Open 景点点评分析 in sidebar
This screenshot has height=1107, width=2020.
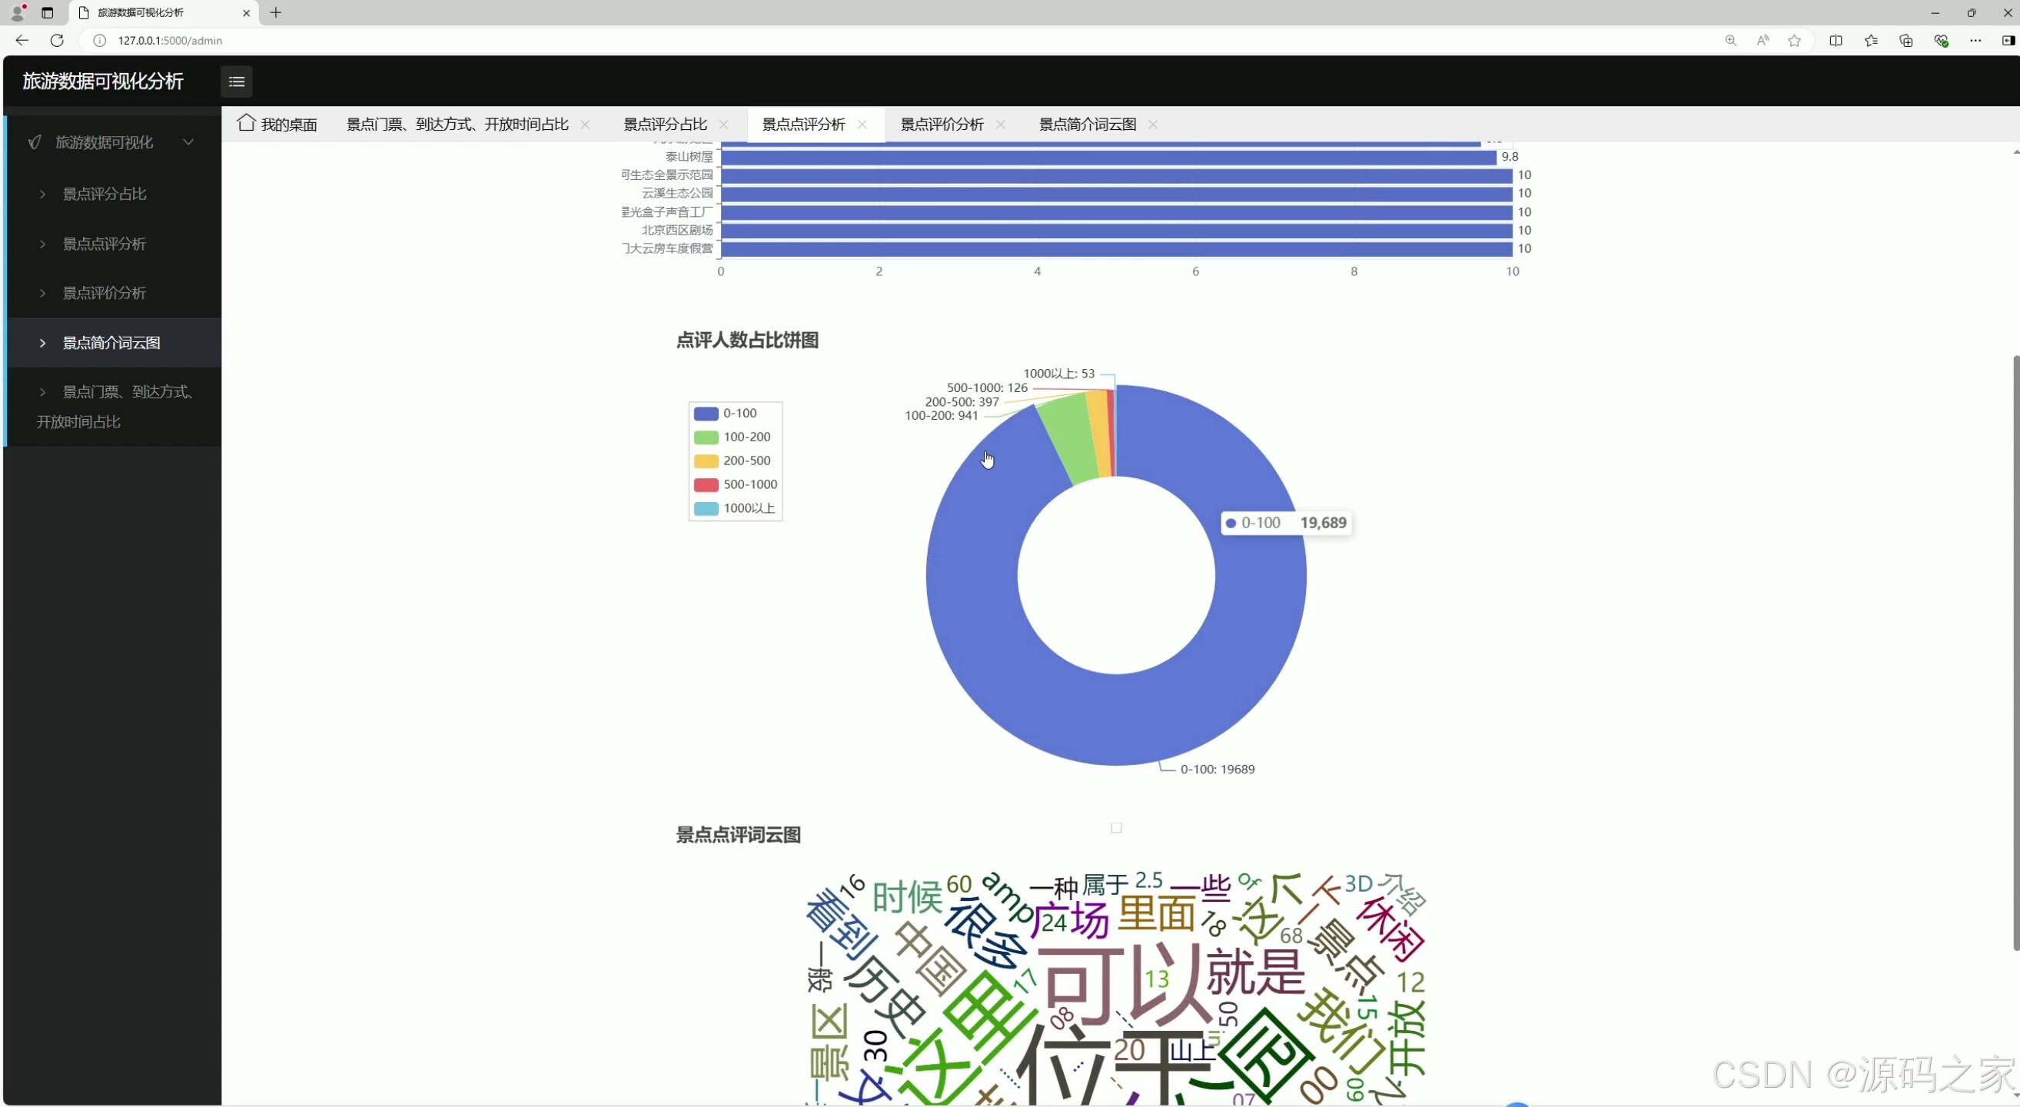(105, 244)
